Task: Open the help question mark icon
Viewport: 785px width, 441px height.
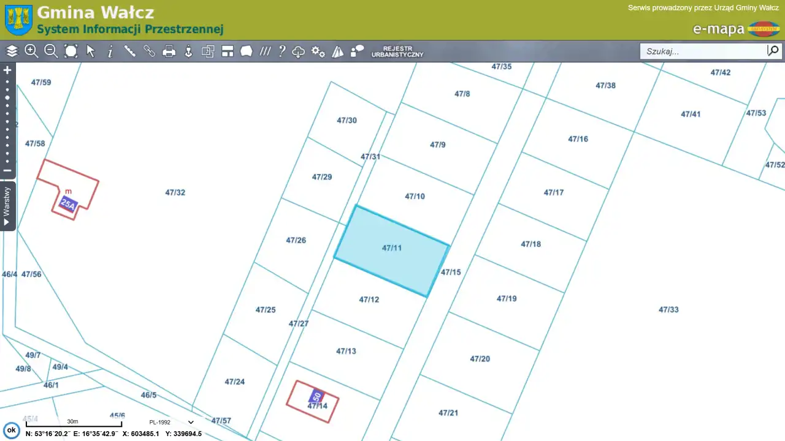Action: point(281,51)
